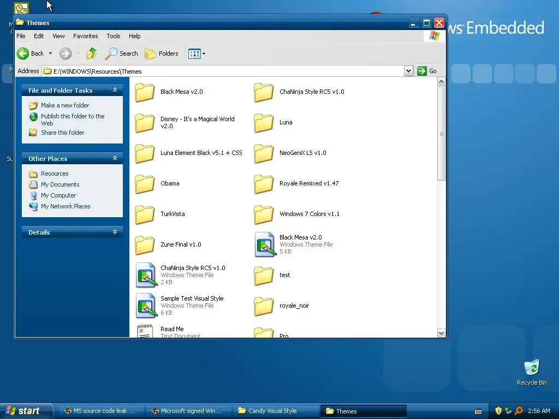Select the Windows 7 Colors v1.1 folder
559x419 pixels.
point(264,214)
